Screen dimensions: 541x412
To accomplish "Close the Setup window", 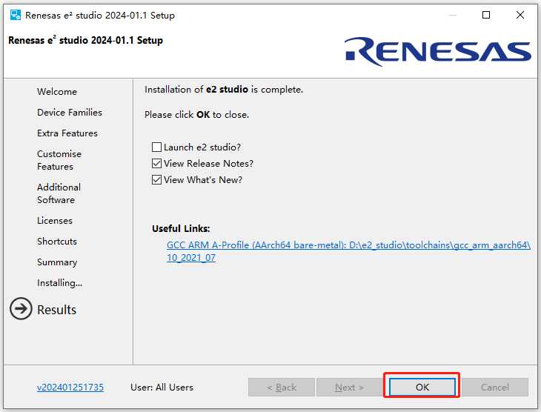I will tap(520, 15).
